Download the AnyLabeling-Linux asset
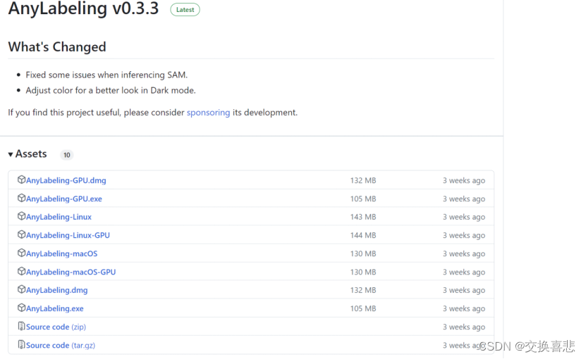 [59, 217]
